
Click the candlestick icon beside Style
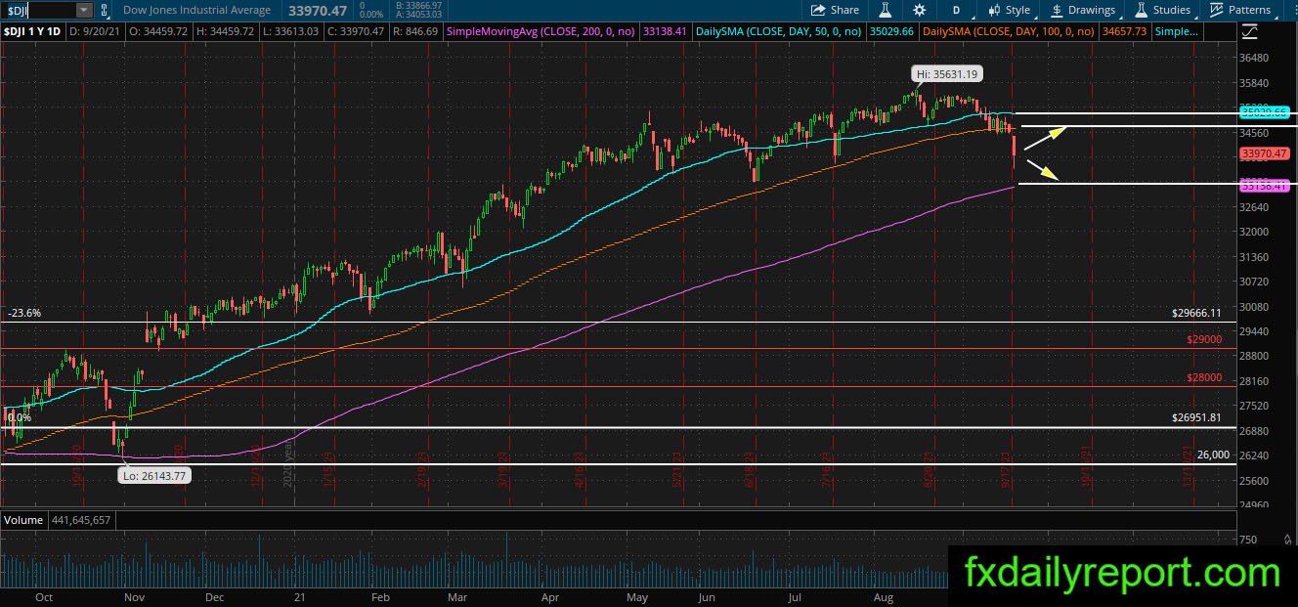[x=993, y=10]
